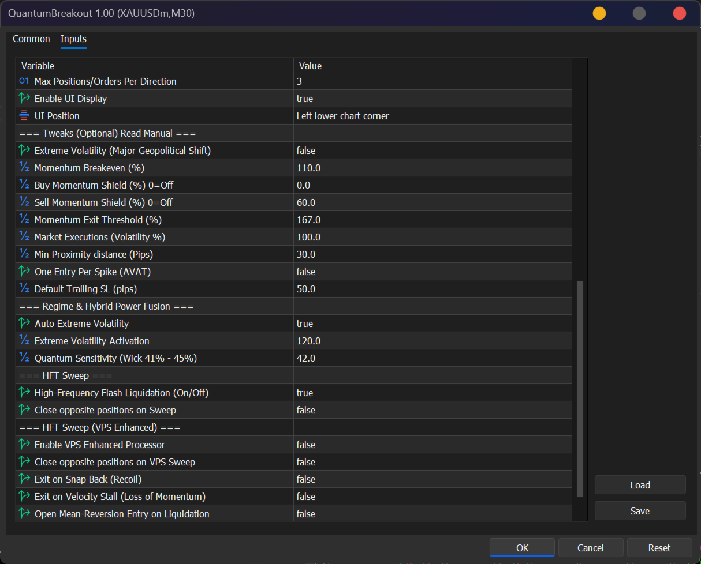This screenshot has width=701, height=564.
Task: Click the enum icon beside UI Position
Action: (24, 116)
